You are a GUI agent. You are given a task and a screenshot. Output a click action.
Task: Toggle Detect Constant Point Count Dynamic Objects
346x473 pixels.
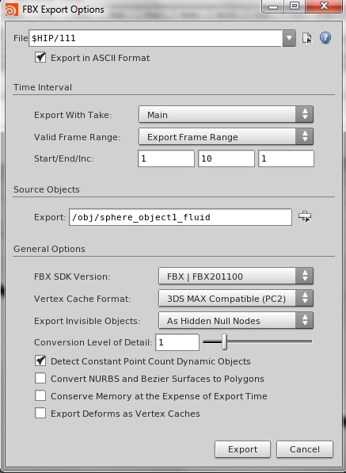click(x=40, y=360)
